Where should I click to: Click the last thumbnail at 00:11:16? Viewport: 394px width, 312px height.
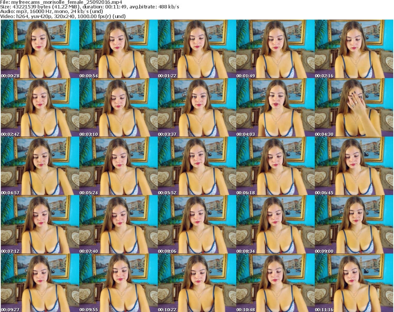coord(354,282)
